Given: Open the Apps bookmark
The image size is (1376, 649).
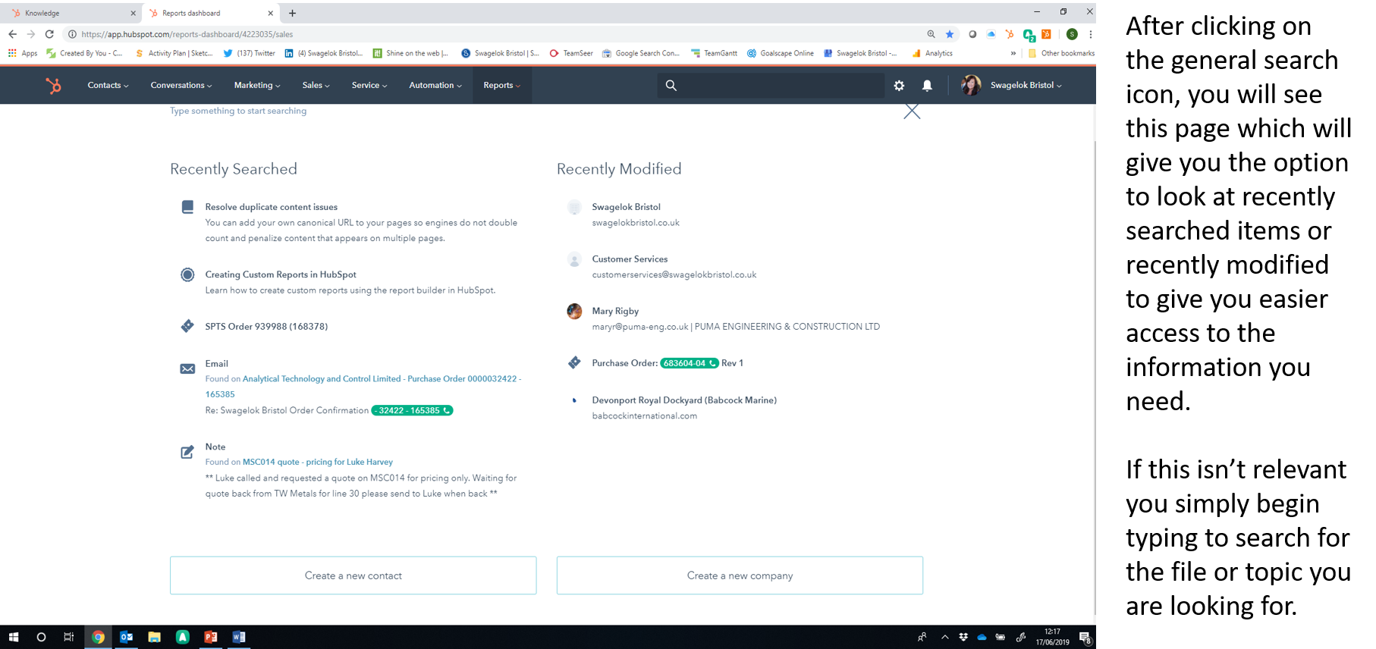Looking at the screenshot, I should (x=23, y=53).
